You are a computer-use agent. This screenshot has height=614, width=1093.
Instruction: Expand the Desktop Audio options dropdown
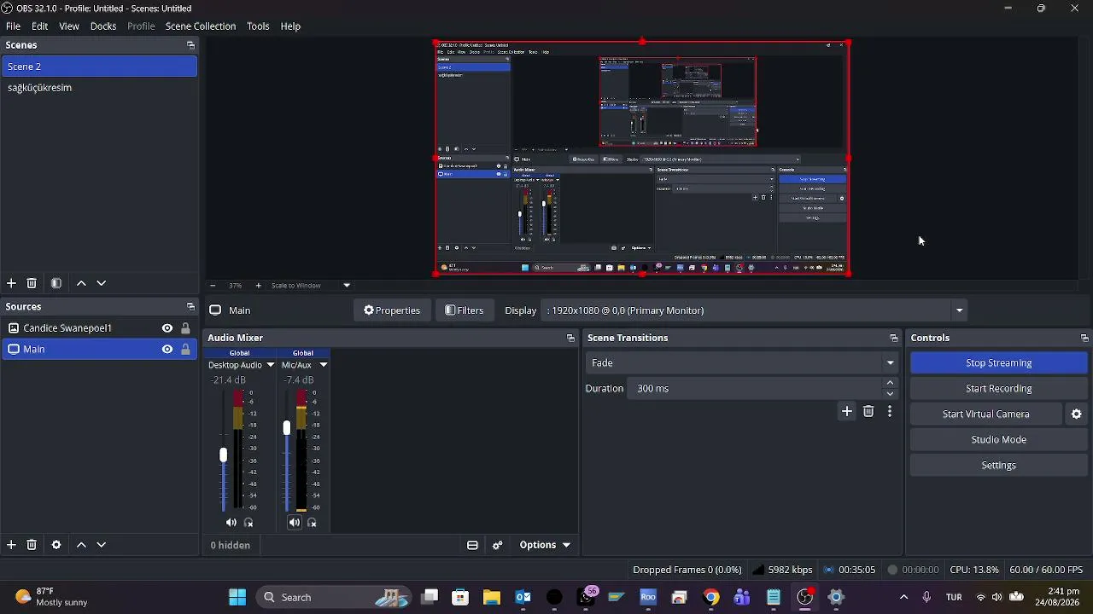[x=271, y=365]
